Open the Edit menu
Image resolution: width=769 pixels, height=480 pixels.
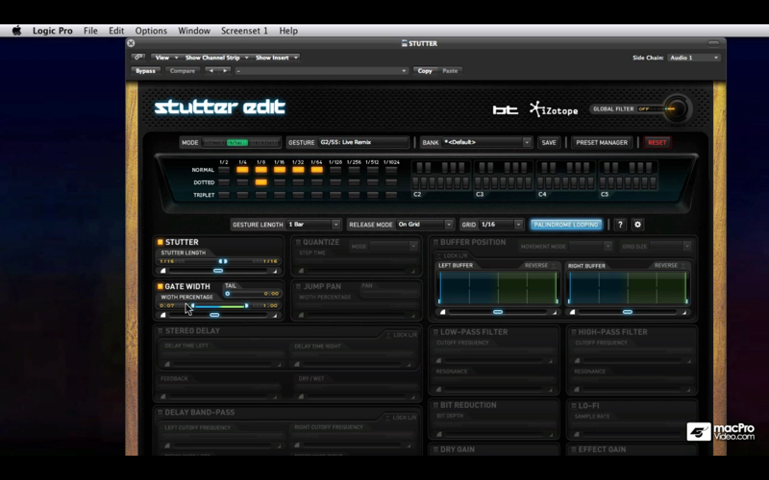(x=116, y=31)
